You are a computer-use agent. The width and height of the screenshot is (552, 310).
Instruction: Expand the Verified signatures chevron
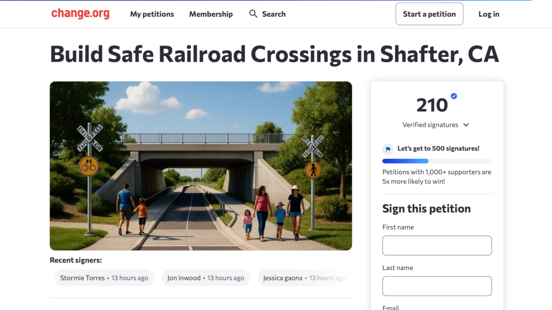point(466,125)
